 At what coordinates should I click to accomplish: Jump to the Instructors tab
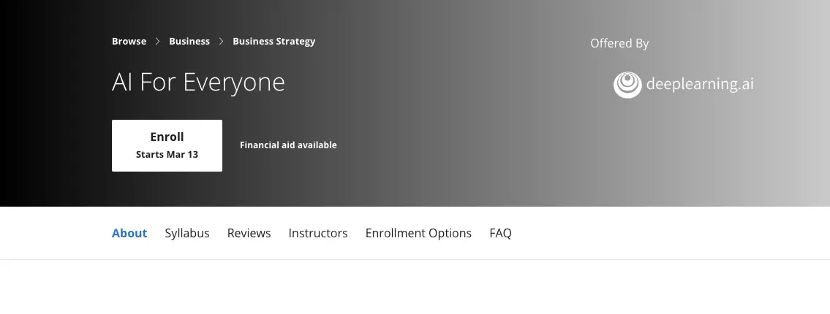(317, 233)
